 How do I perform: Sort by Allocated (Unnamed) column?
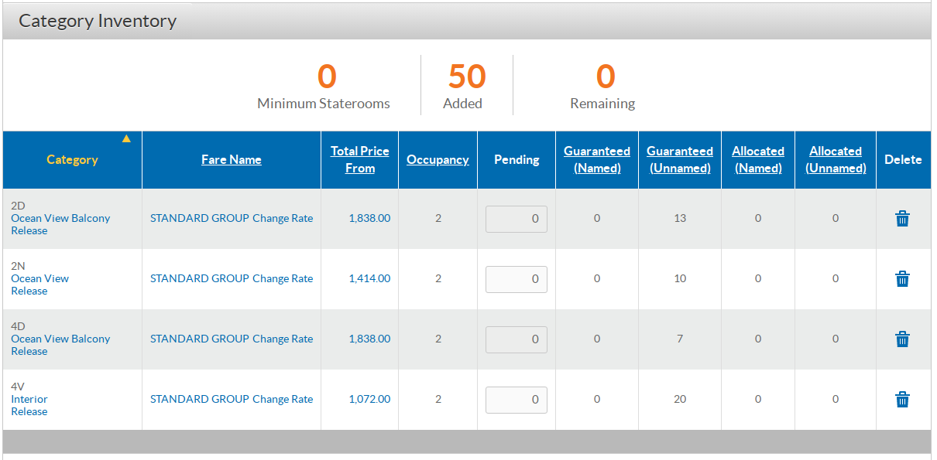pos(835,160)
